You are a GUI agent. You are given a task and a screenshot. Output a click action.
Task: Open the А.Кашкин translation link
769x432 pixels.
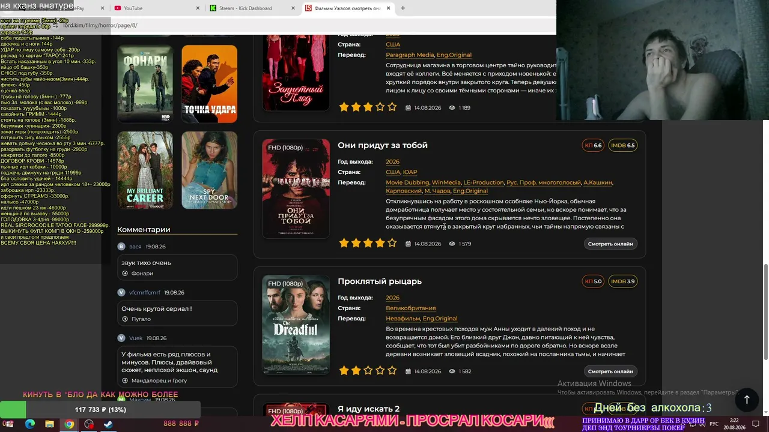tap(598, 182)
